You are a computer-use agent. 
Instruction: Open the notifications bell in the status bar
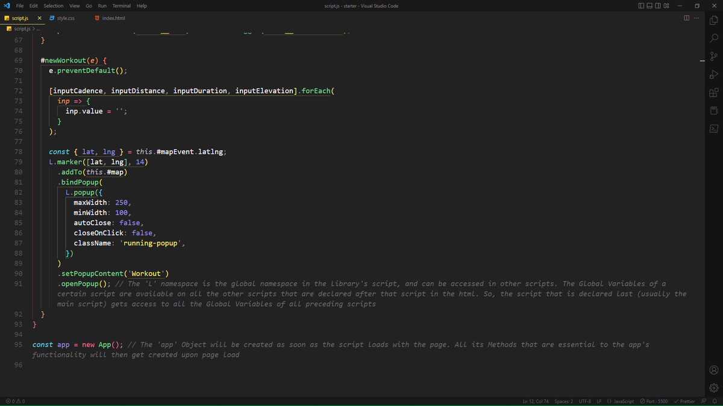[x=715, y=401]
